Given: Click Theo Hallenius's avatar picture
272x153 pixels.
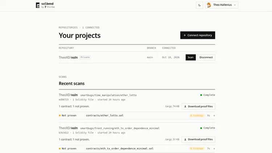Looking at the screenshot, I should [209, 5].
